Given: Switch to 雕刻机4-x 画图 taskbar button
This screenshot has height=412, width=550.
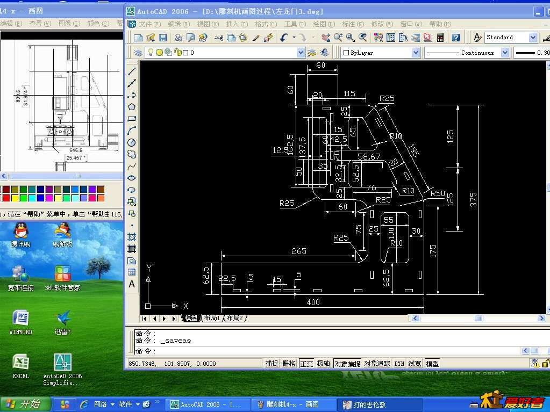Looking at the screenshot, I should pos(294,404).
